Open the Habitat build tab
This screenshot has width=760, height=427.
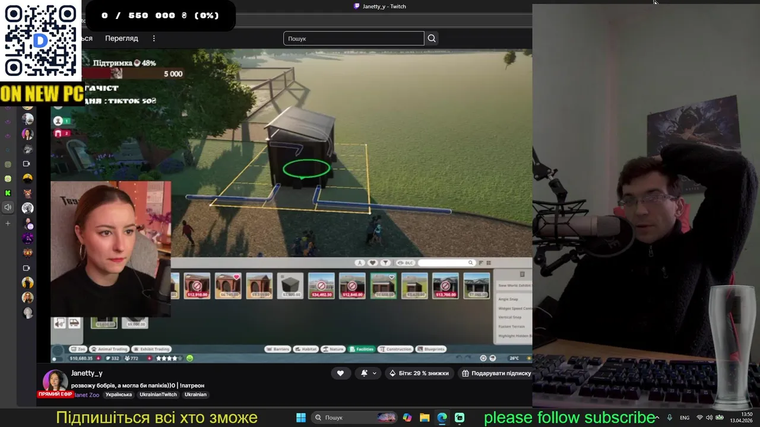click(305, 349)
